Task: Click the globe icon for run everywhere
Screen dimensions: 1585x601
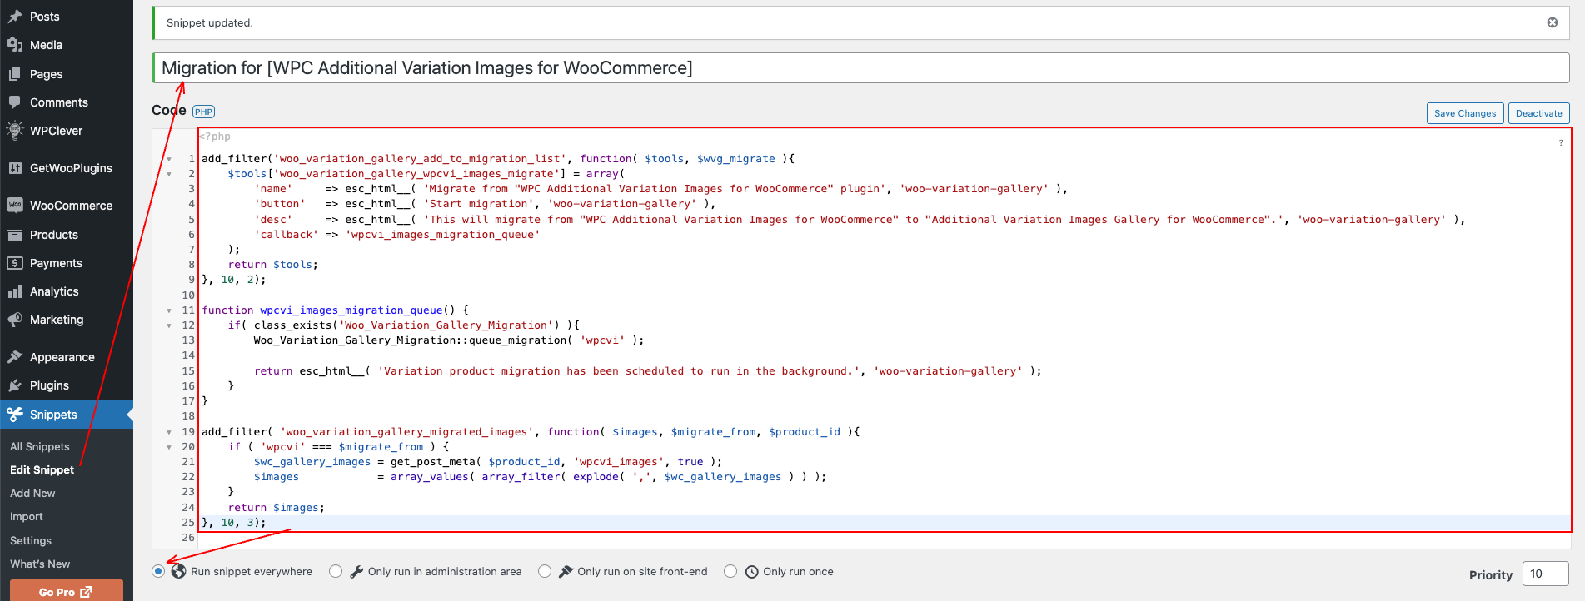Action: pyautogui.click(x=178, y=571)
